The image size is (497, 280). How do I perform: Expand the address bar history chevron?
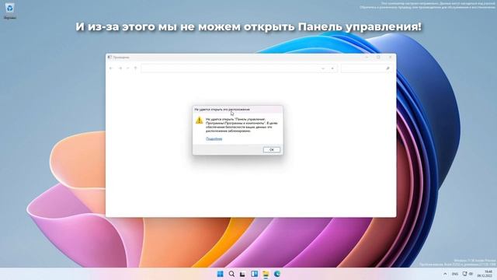(x=323, y=68)
